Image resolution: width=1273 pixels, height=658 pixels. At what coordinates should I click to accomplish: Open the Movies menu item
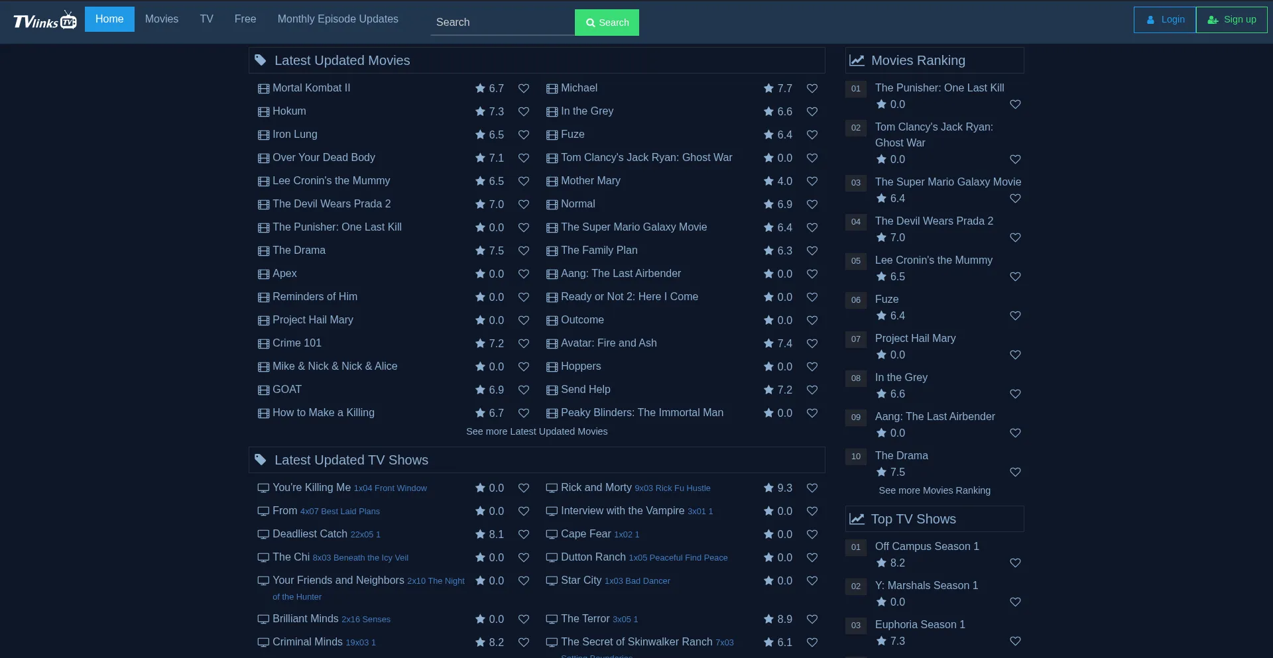pos(162,19)
